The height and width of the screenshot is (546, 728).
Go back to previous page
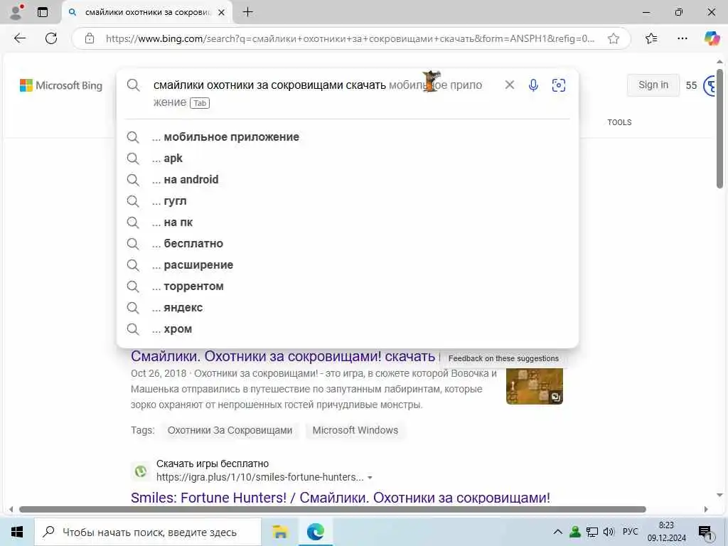tap(20, 38)
